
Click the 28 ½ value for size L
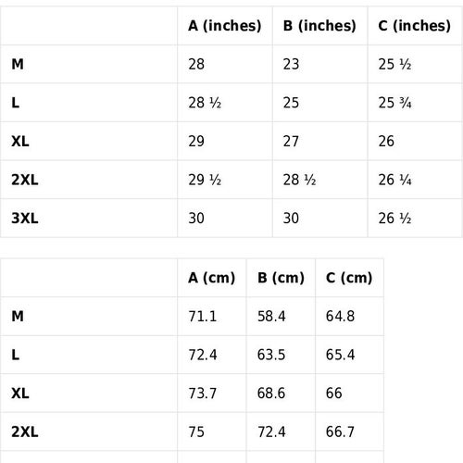click(x=205, y=103)
